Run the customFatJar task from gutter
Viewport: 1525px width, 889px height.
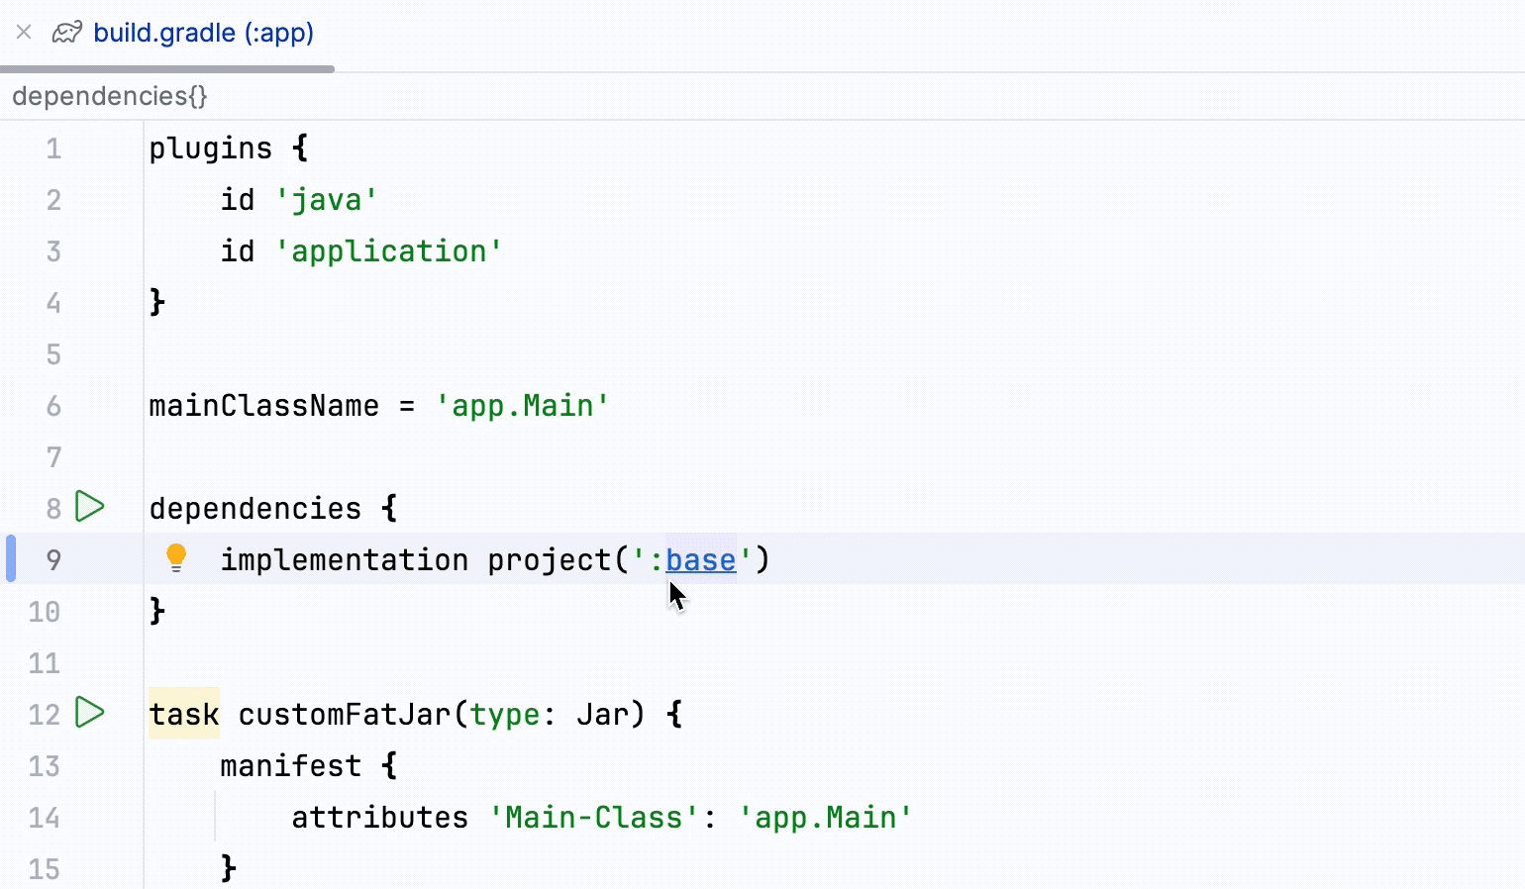(x=90, y=713)
